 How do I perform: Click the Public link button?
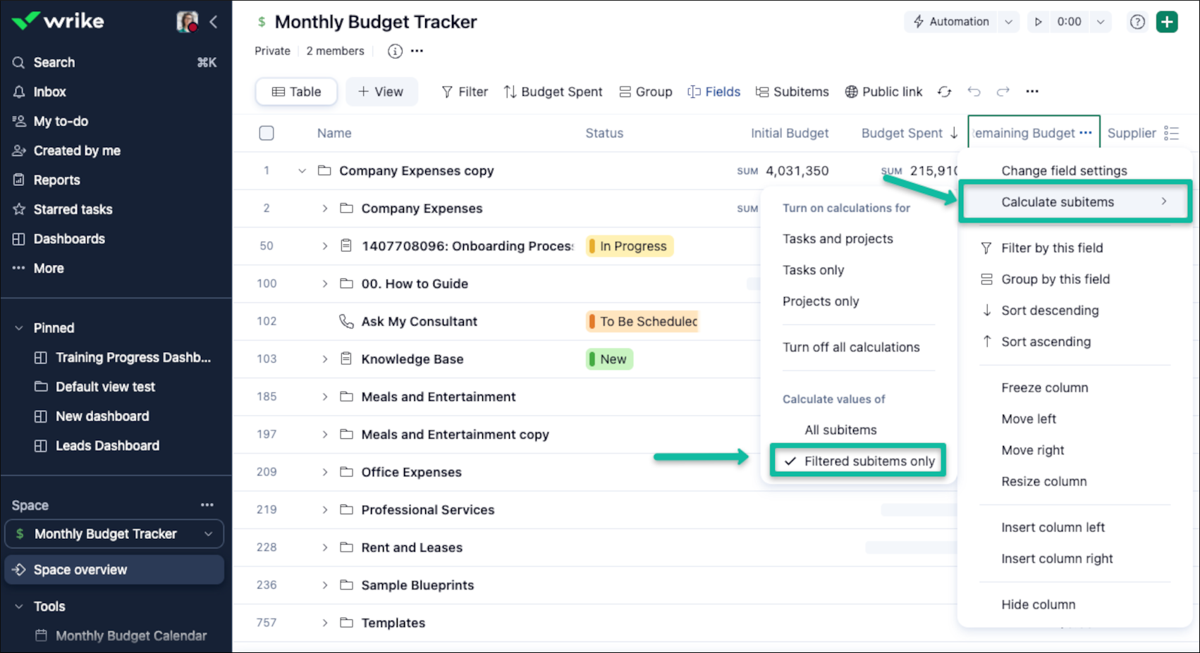pyautogui.click(x=883, y=92)
